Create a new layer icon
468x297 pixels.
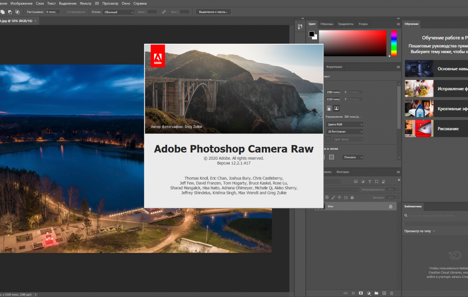[384, 293]
